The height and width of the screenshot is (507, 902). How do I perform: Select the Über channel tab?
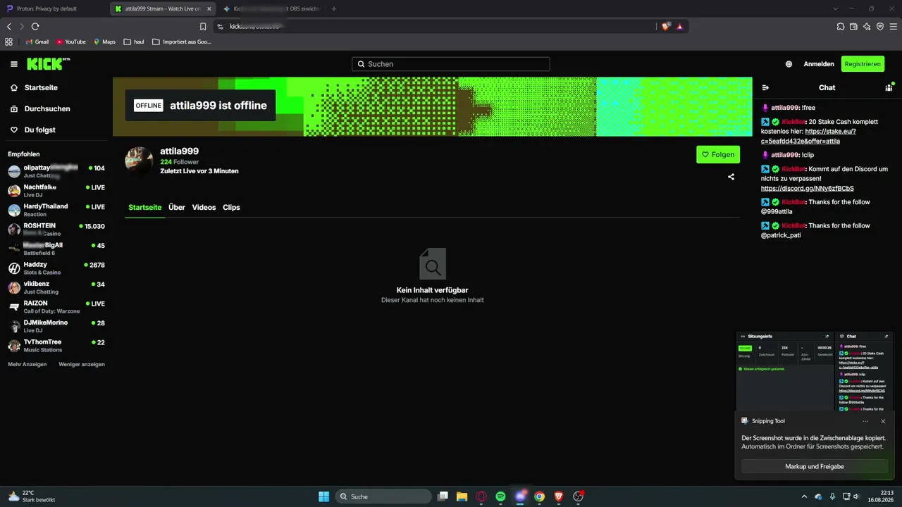(176, 208)
